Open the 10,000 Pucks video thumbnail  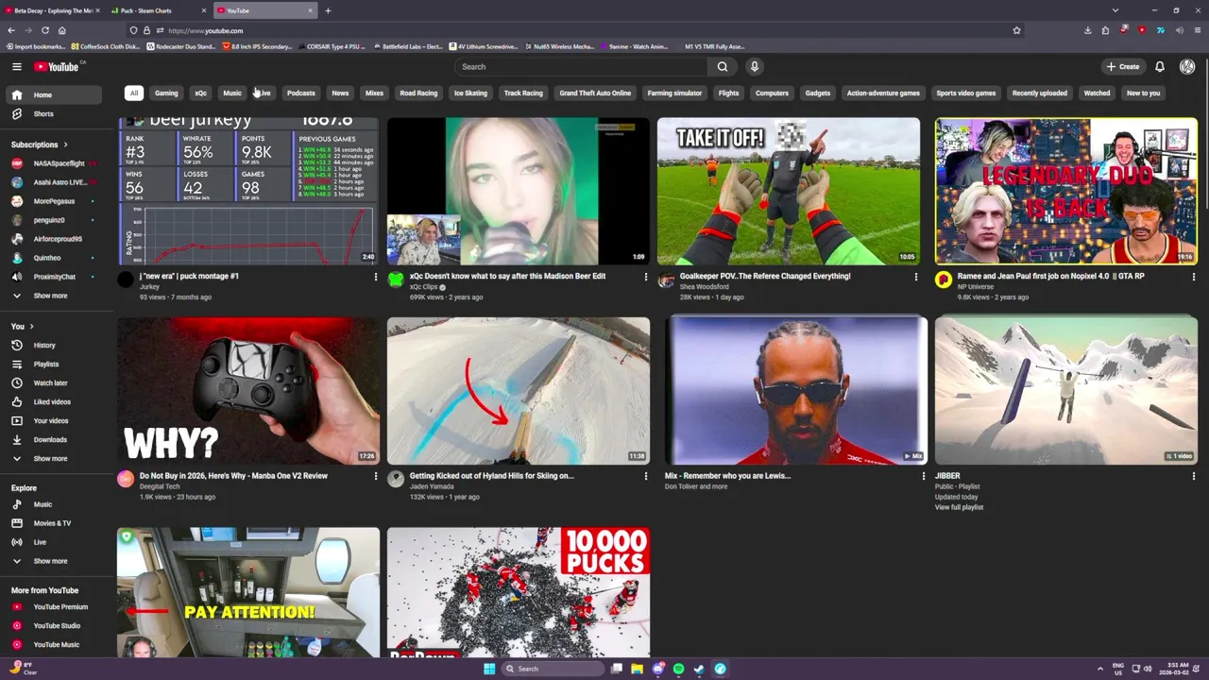pos(519,592)
